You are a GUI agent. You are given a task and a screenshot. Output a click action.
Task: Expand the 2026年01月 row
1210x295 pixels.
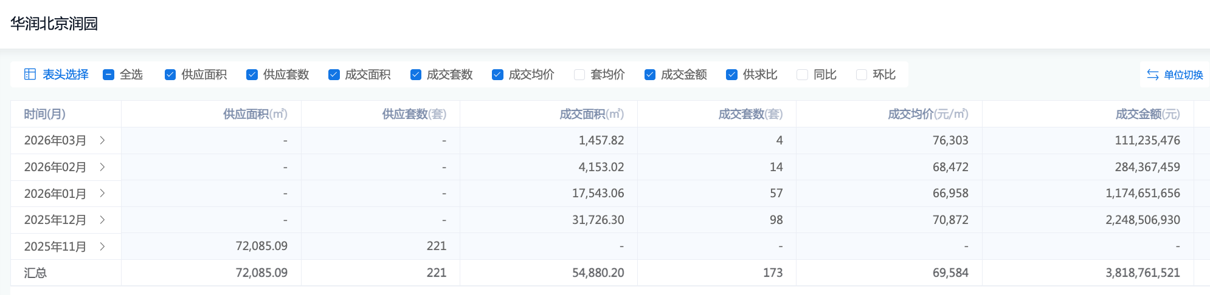click(x=102, y=194)
